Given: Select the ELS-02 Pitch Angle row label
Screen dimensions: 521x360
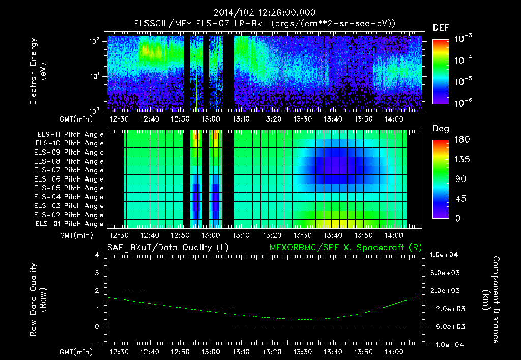Looking at the screenshot, I should coord(69,215).
